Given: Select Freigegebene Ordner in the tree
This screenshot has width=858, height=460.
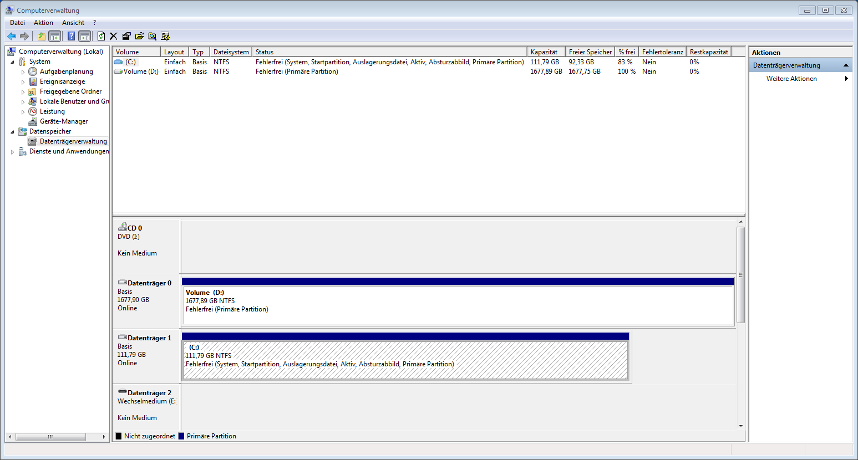Looking at the screenshot, I should 70,91.
